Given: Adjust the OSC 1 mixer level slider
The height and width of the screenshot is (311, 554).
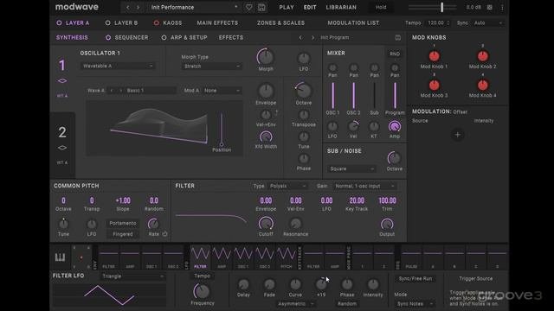Looking at the screenshot, I should (x=332, y=95).
